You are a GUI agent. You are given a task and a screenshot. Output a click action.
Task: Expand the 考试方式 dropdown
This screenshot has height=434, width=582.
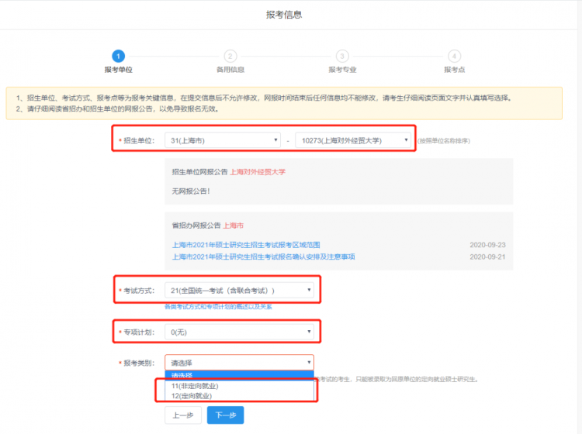click(239, 291)
